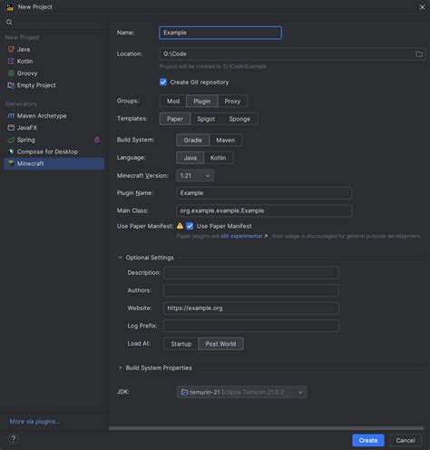Screen dimensions: 430x450
Task: Focus the project Name field
Action: pyautogui.click(x=220, y=33)
